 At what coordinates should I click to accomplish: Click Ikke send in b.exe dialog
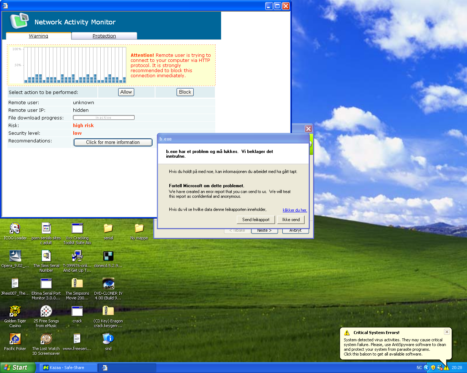[x=291, y=220]
